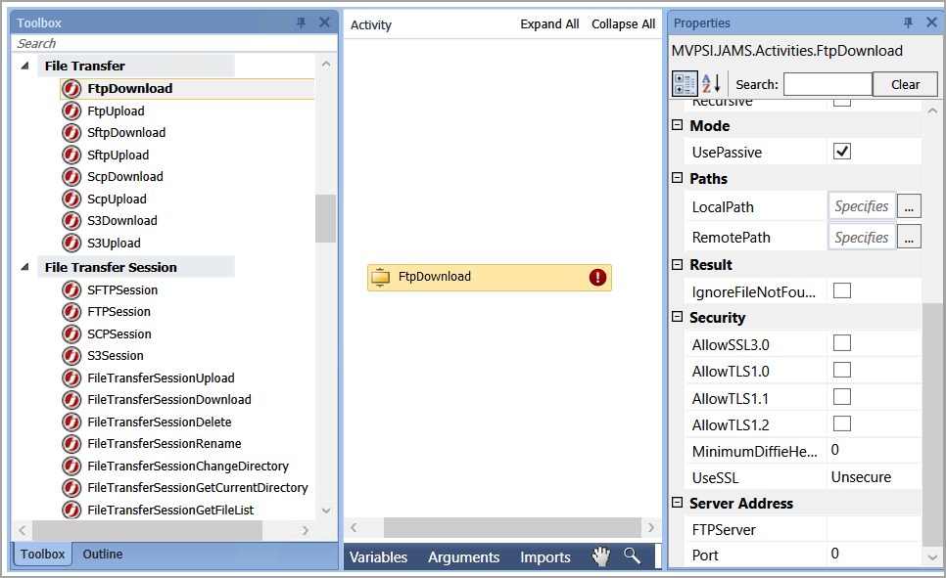Click Expand All in designer
Screen dimensions: 946x578
click(x=549, y=24)
